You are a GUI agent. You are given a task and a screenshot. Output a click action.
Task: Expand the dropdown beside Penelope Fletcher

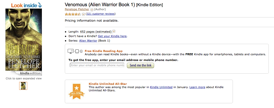point(92,10)
